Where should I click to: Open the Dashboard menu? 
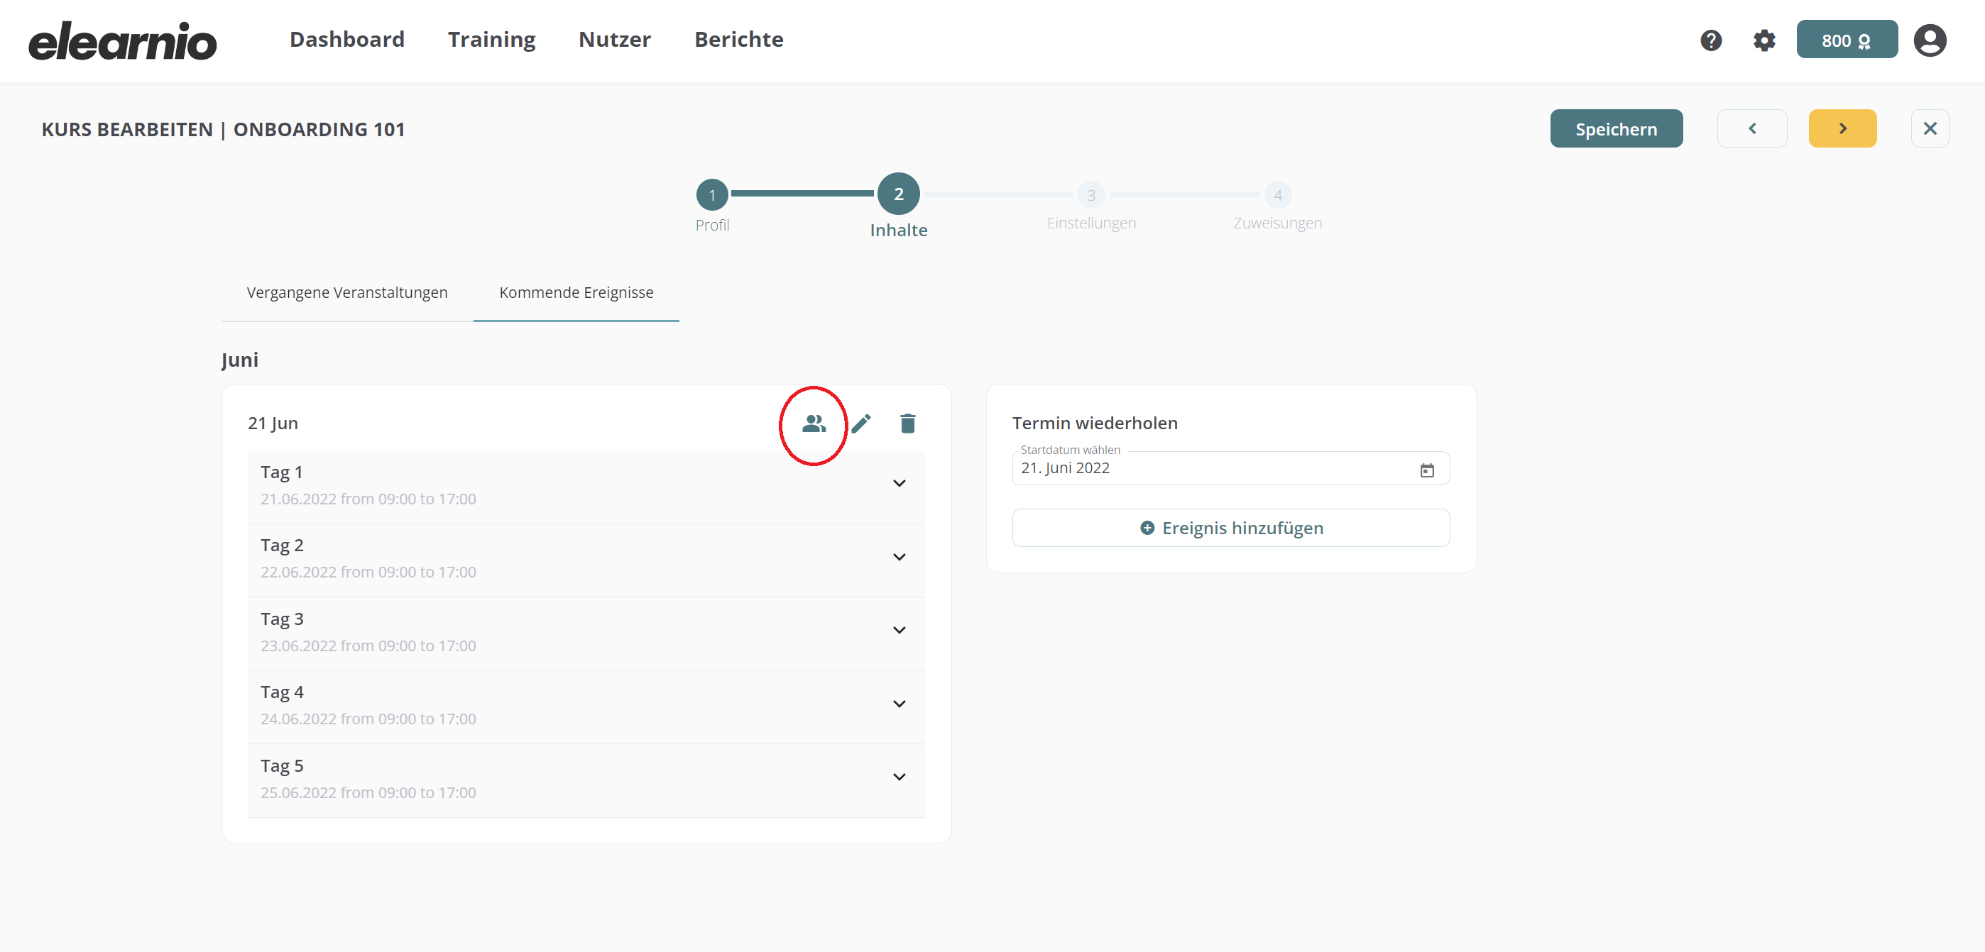346,39
